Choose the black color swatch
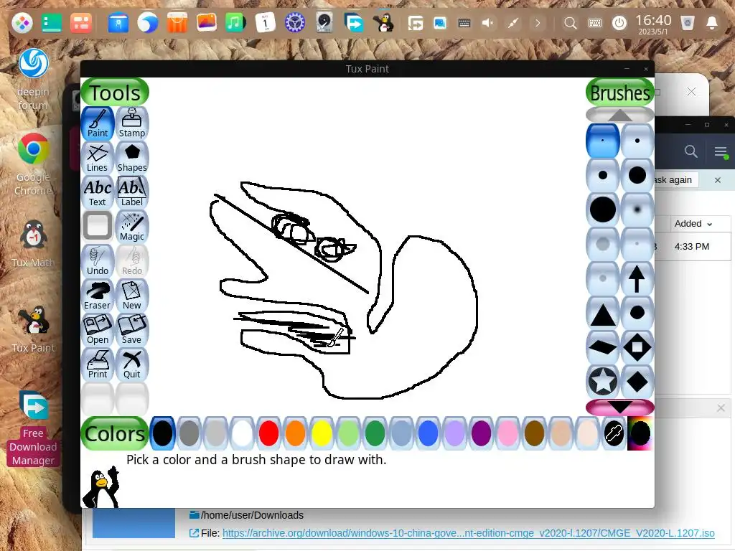Screen dimensions: 735x551 [x=163, y=433]
